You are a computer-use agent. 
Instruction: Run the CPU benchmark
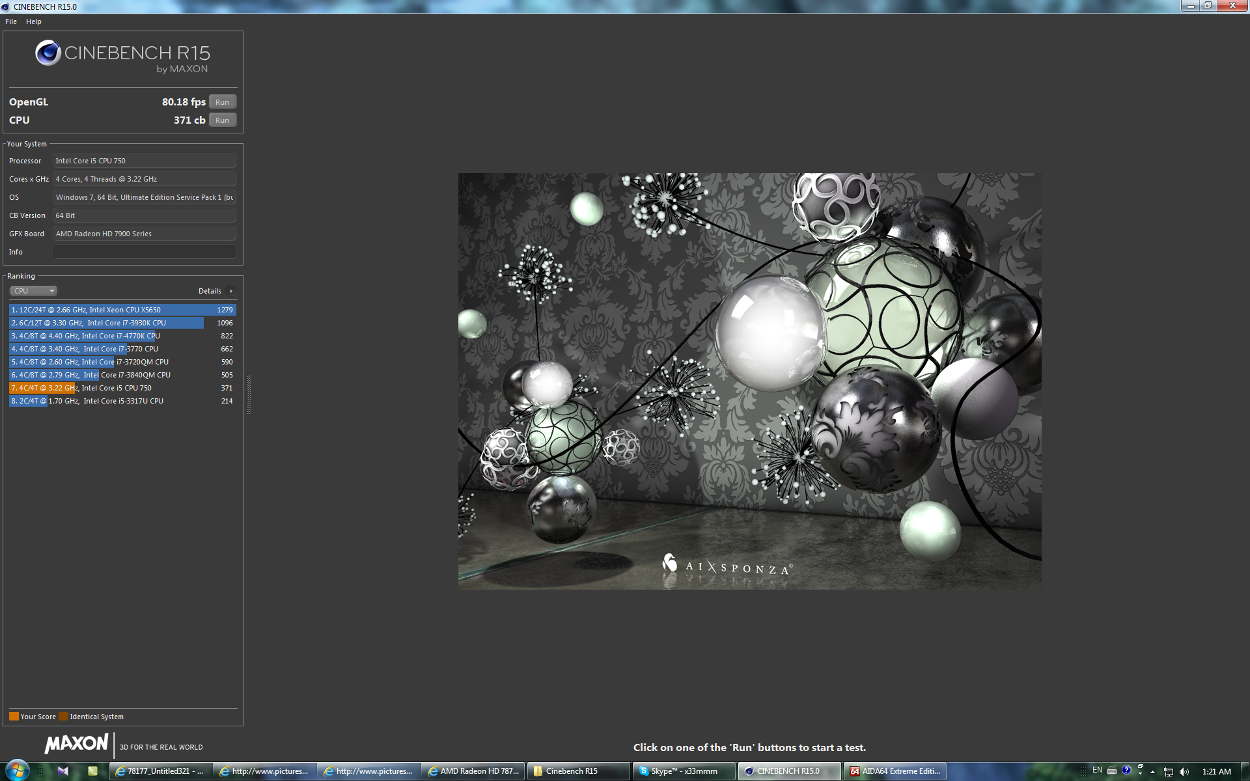[222, 120]
